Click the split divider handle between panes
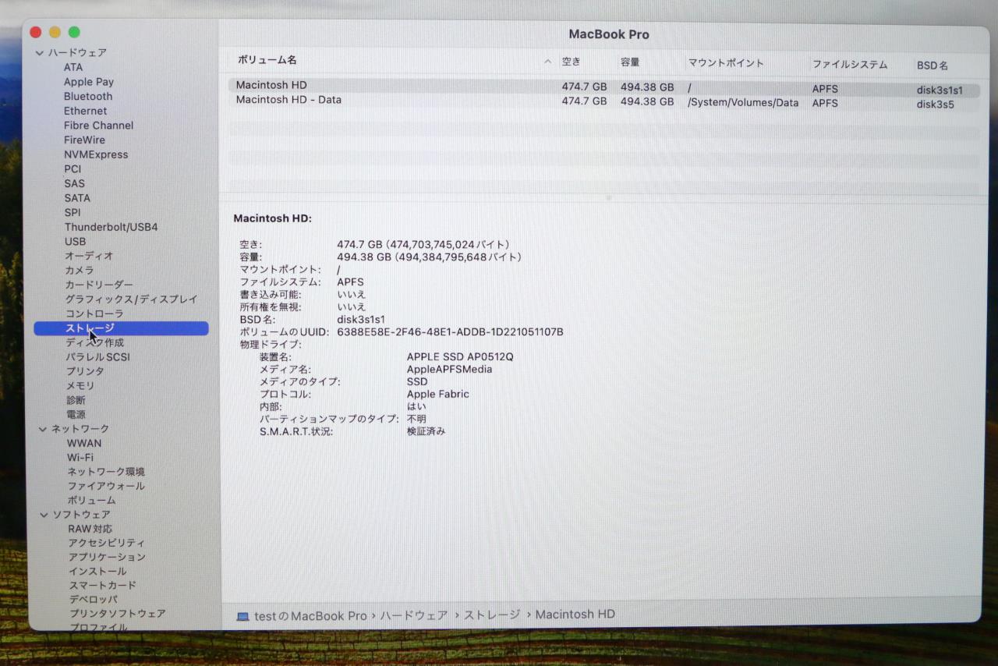Screen dimensions: 998x666 pyautogui.click(x=609, y=198)
